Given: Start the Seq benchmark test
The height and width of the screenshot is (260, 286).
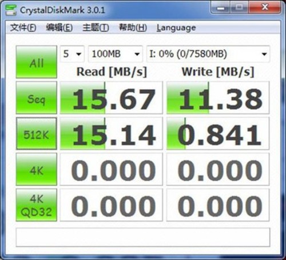Looking at the screenshot, I should 37,98.
